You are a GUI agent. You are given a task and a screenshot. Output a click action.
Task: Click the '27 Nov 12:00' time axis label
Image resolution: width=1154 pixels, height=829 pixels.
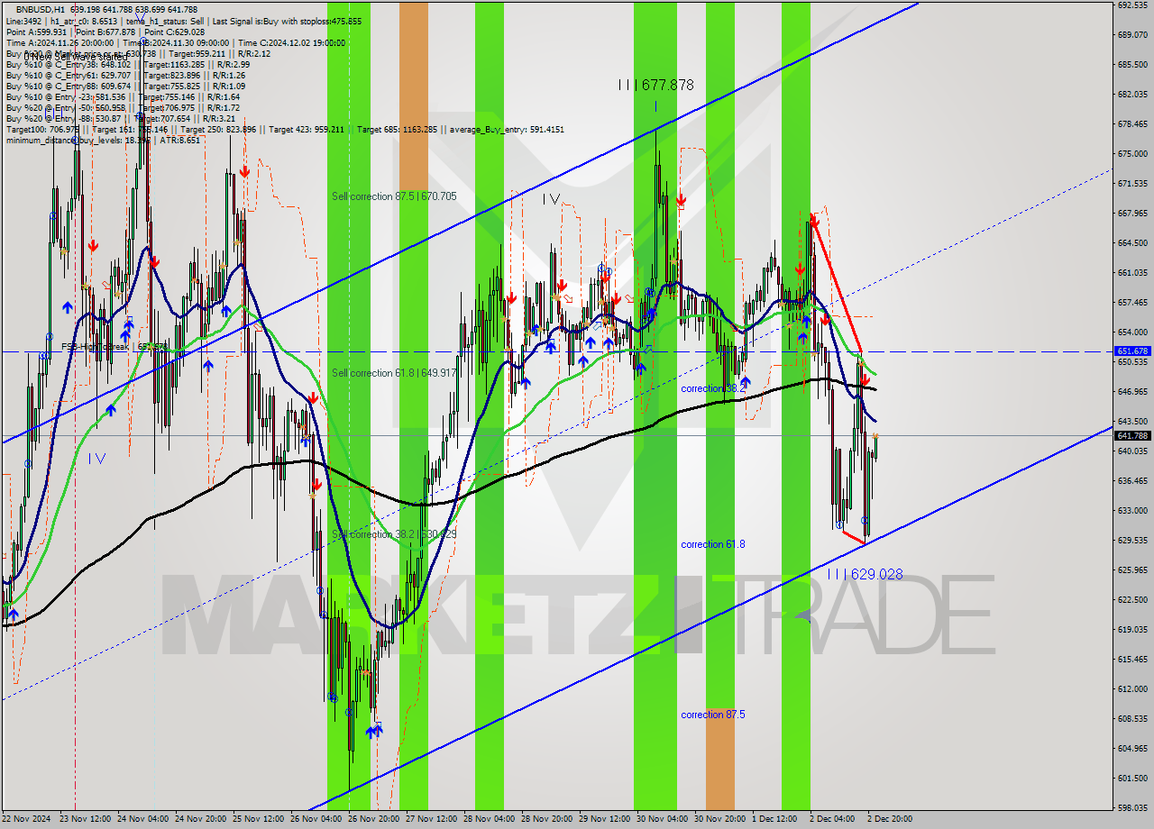[432, 820]
